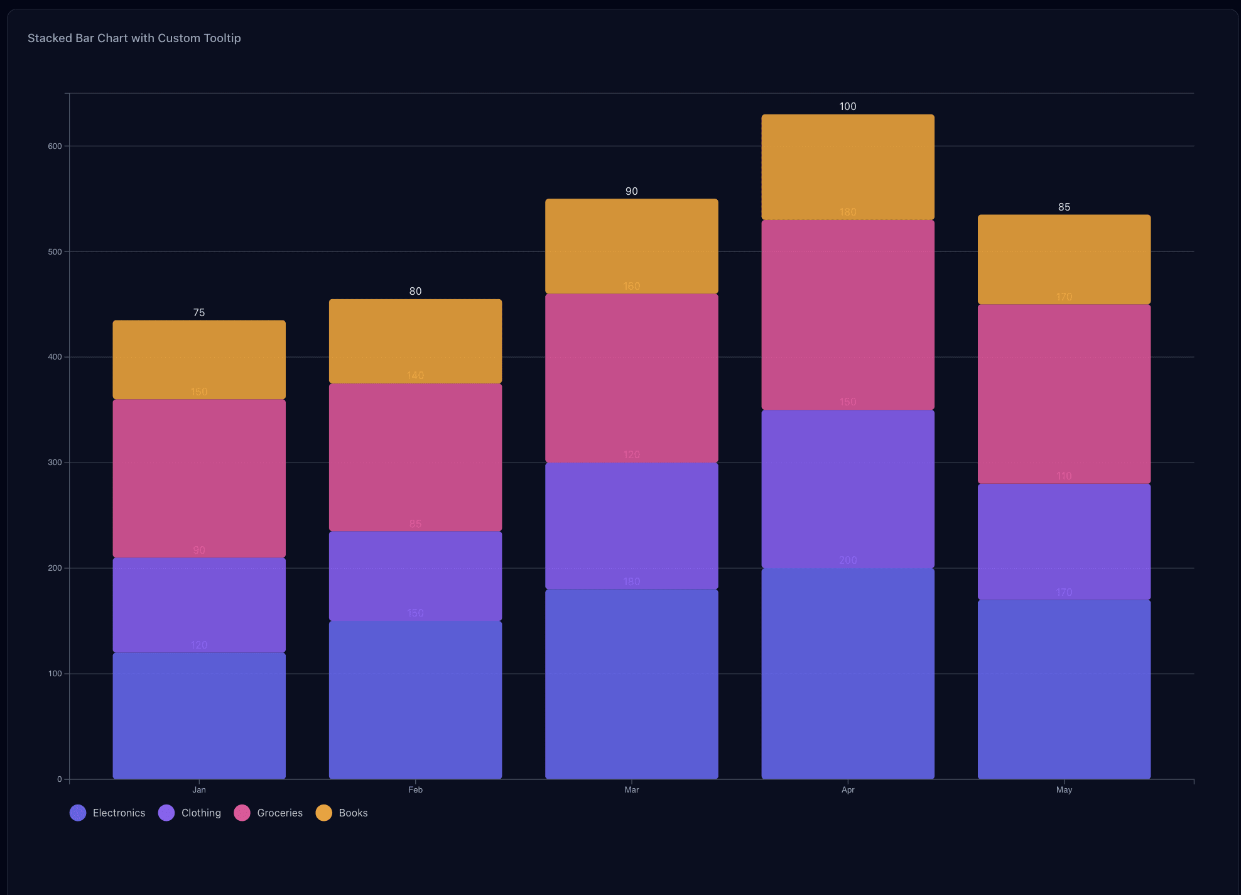Click the May axis label
1241x895 pixels.
1064,789
